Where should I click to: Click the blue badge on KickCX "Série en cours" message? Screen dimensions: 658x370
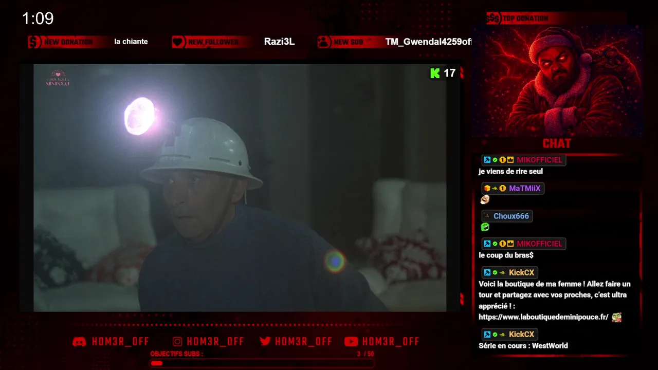click(487, 334)
